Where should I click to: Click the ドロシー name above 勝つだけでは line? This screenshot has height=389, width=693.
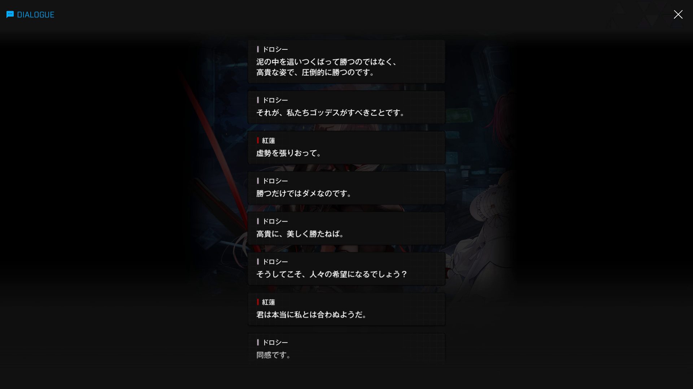pos(275,181)
